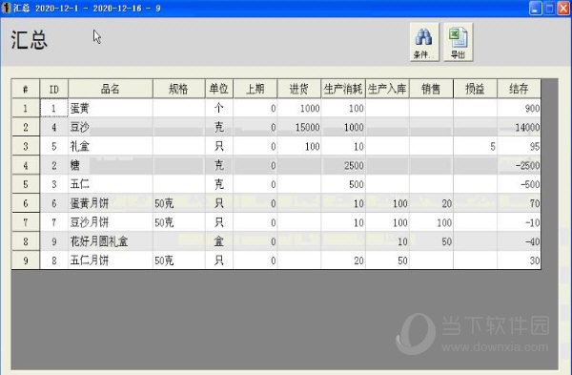Viewport: 572px width, 375px height.
Task: Click the 导出 Excel export button
Action: (459, 42)
